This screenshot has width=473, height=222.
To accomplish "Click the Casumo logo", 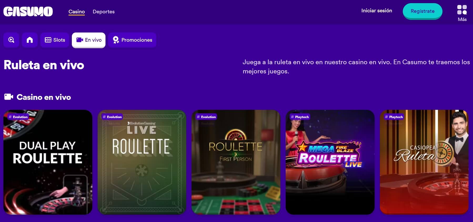I will pos(28,12).
